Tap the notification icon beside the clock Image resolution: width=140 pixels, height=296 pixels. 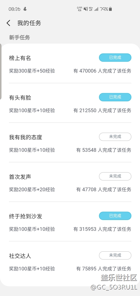coord(25,9)
